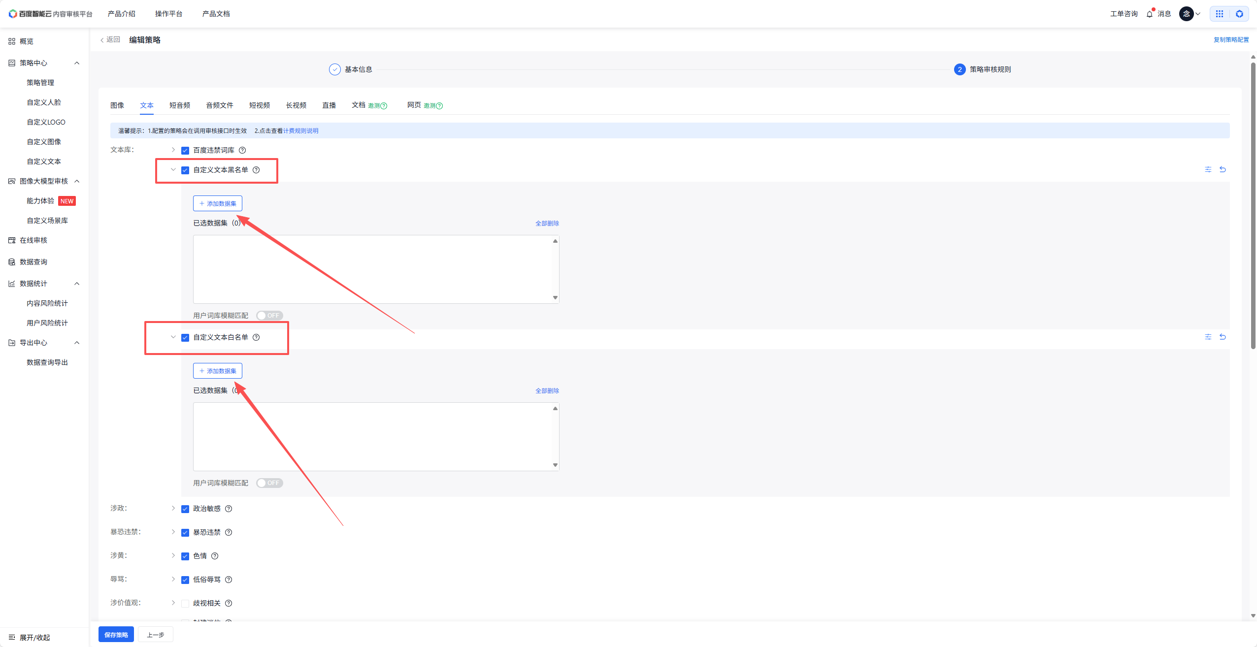1257x647 pixels.
Task: Click help icon beside 自定义文本白名单
Action: (x=256, y=337)
